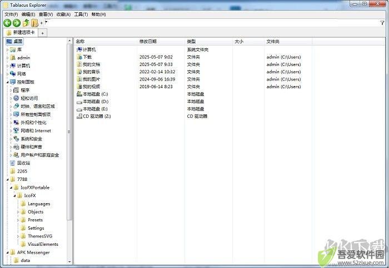Click the 网络和 Internet icon
Screen dimensions: 389x268
pyautogui.click(x=16, y=130)
